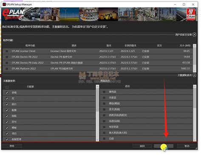Click the EPLAN Electric P8 logo banner

[13, 14]
